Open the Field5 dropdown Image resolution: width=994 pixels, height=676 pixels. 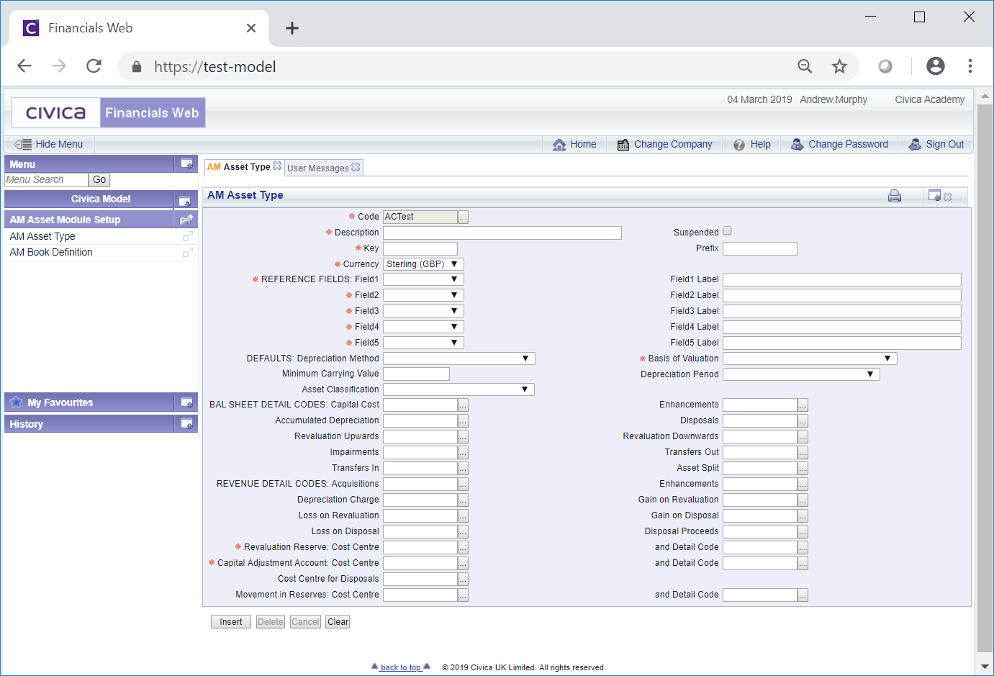(423, 343)
